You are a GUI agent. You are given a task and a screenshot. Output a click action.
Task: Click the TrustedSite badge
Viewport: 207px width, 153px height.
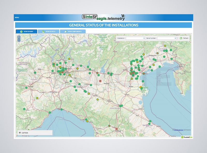[187, 137]
